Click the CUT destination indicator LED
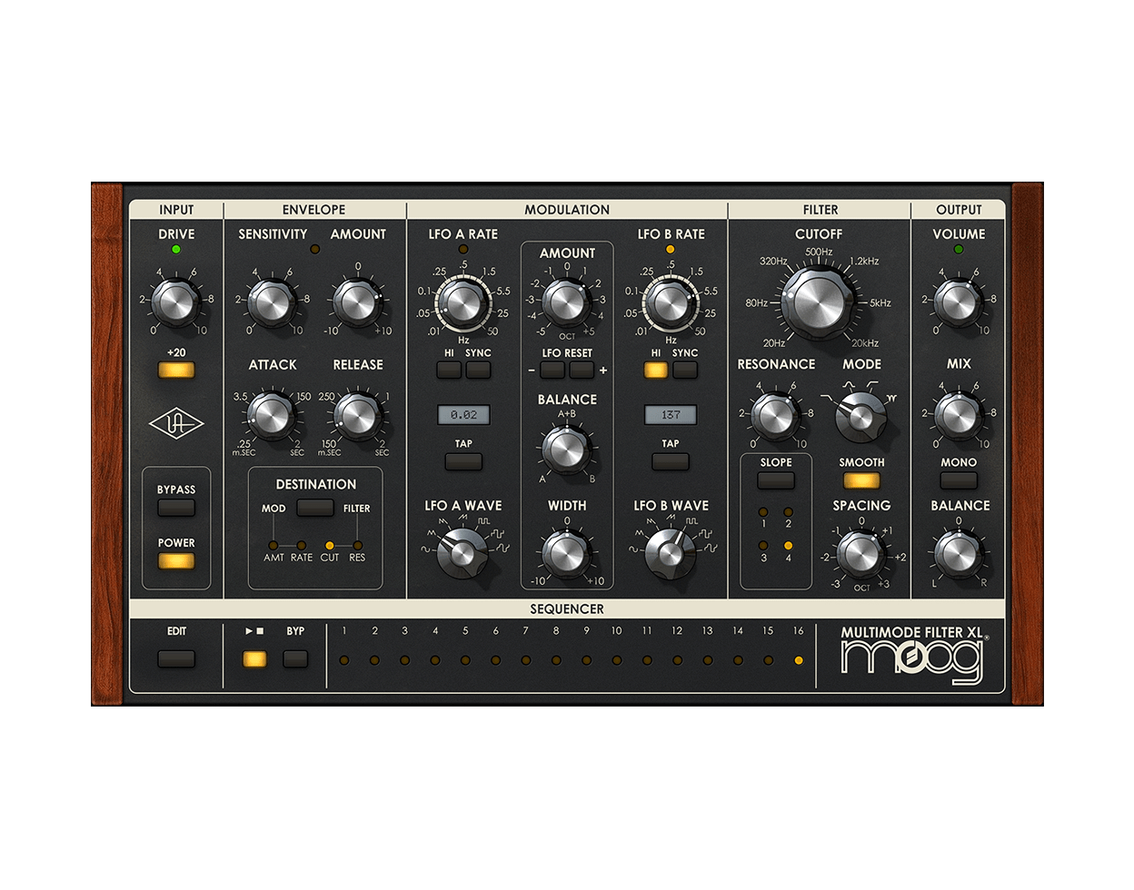The image size is (1134, 890). (x=330, y=545)
